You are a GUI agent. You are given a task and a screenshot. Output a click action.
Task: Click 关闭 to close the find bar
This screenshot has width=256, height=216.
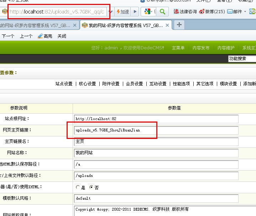(x=62, y=36)
